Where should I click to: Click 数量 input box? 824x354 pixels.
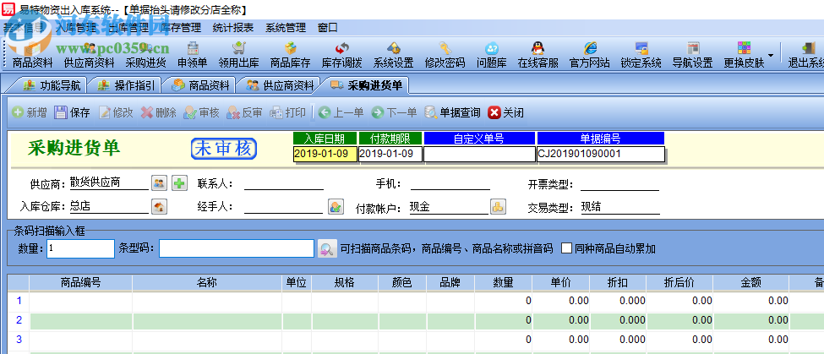[x=80, y=248]
